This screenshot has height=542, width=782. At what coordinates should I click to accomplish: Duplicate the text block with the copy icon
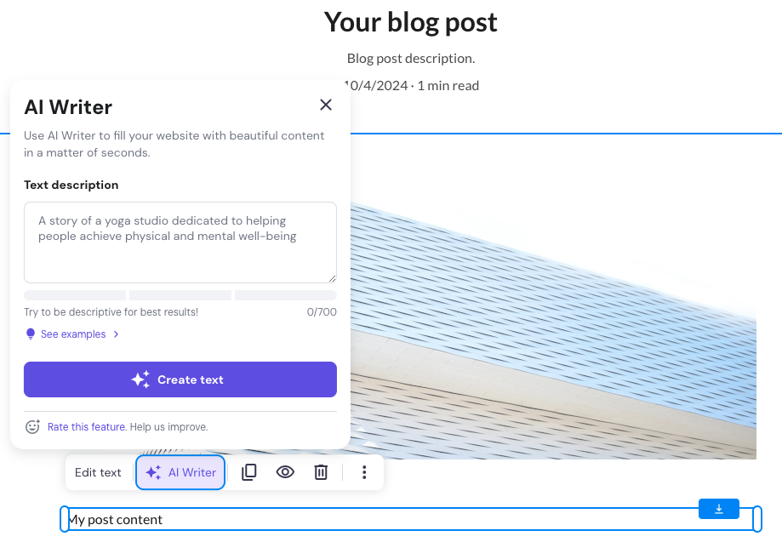(x=248, y=472)
